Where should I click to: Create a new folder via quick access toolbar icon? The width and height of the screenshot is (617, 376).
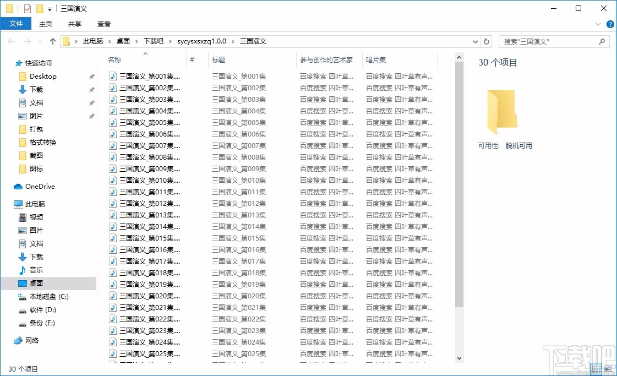tap(40, 8)
